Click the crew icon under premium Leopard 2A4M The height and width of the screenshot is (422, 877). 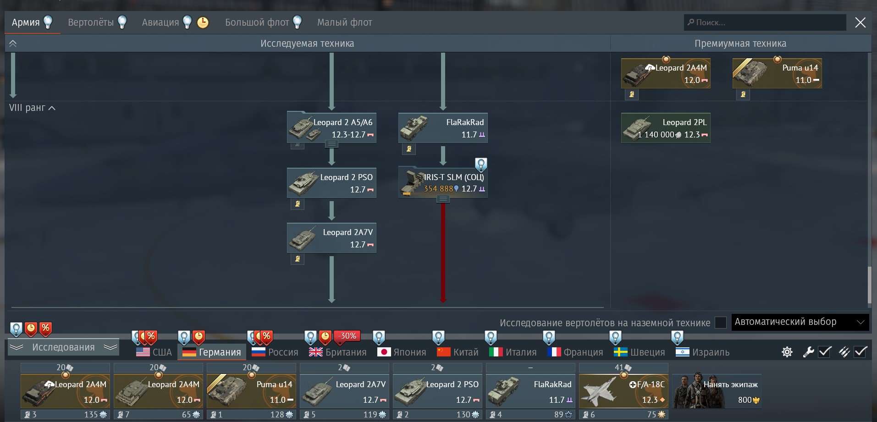632,94
